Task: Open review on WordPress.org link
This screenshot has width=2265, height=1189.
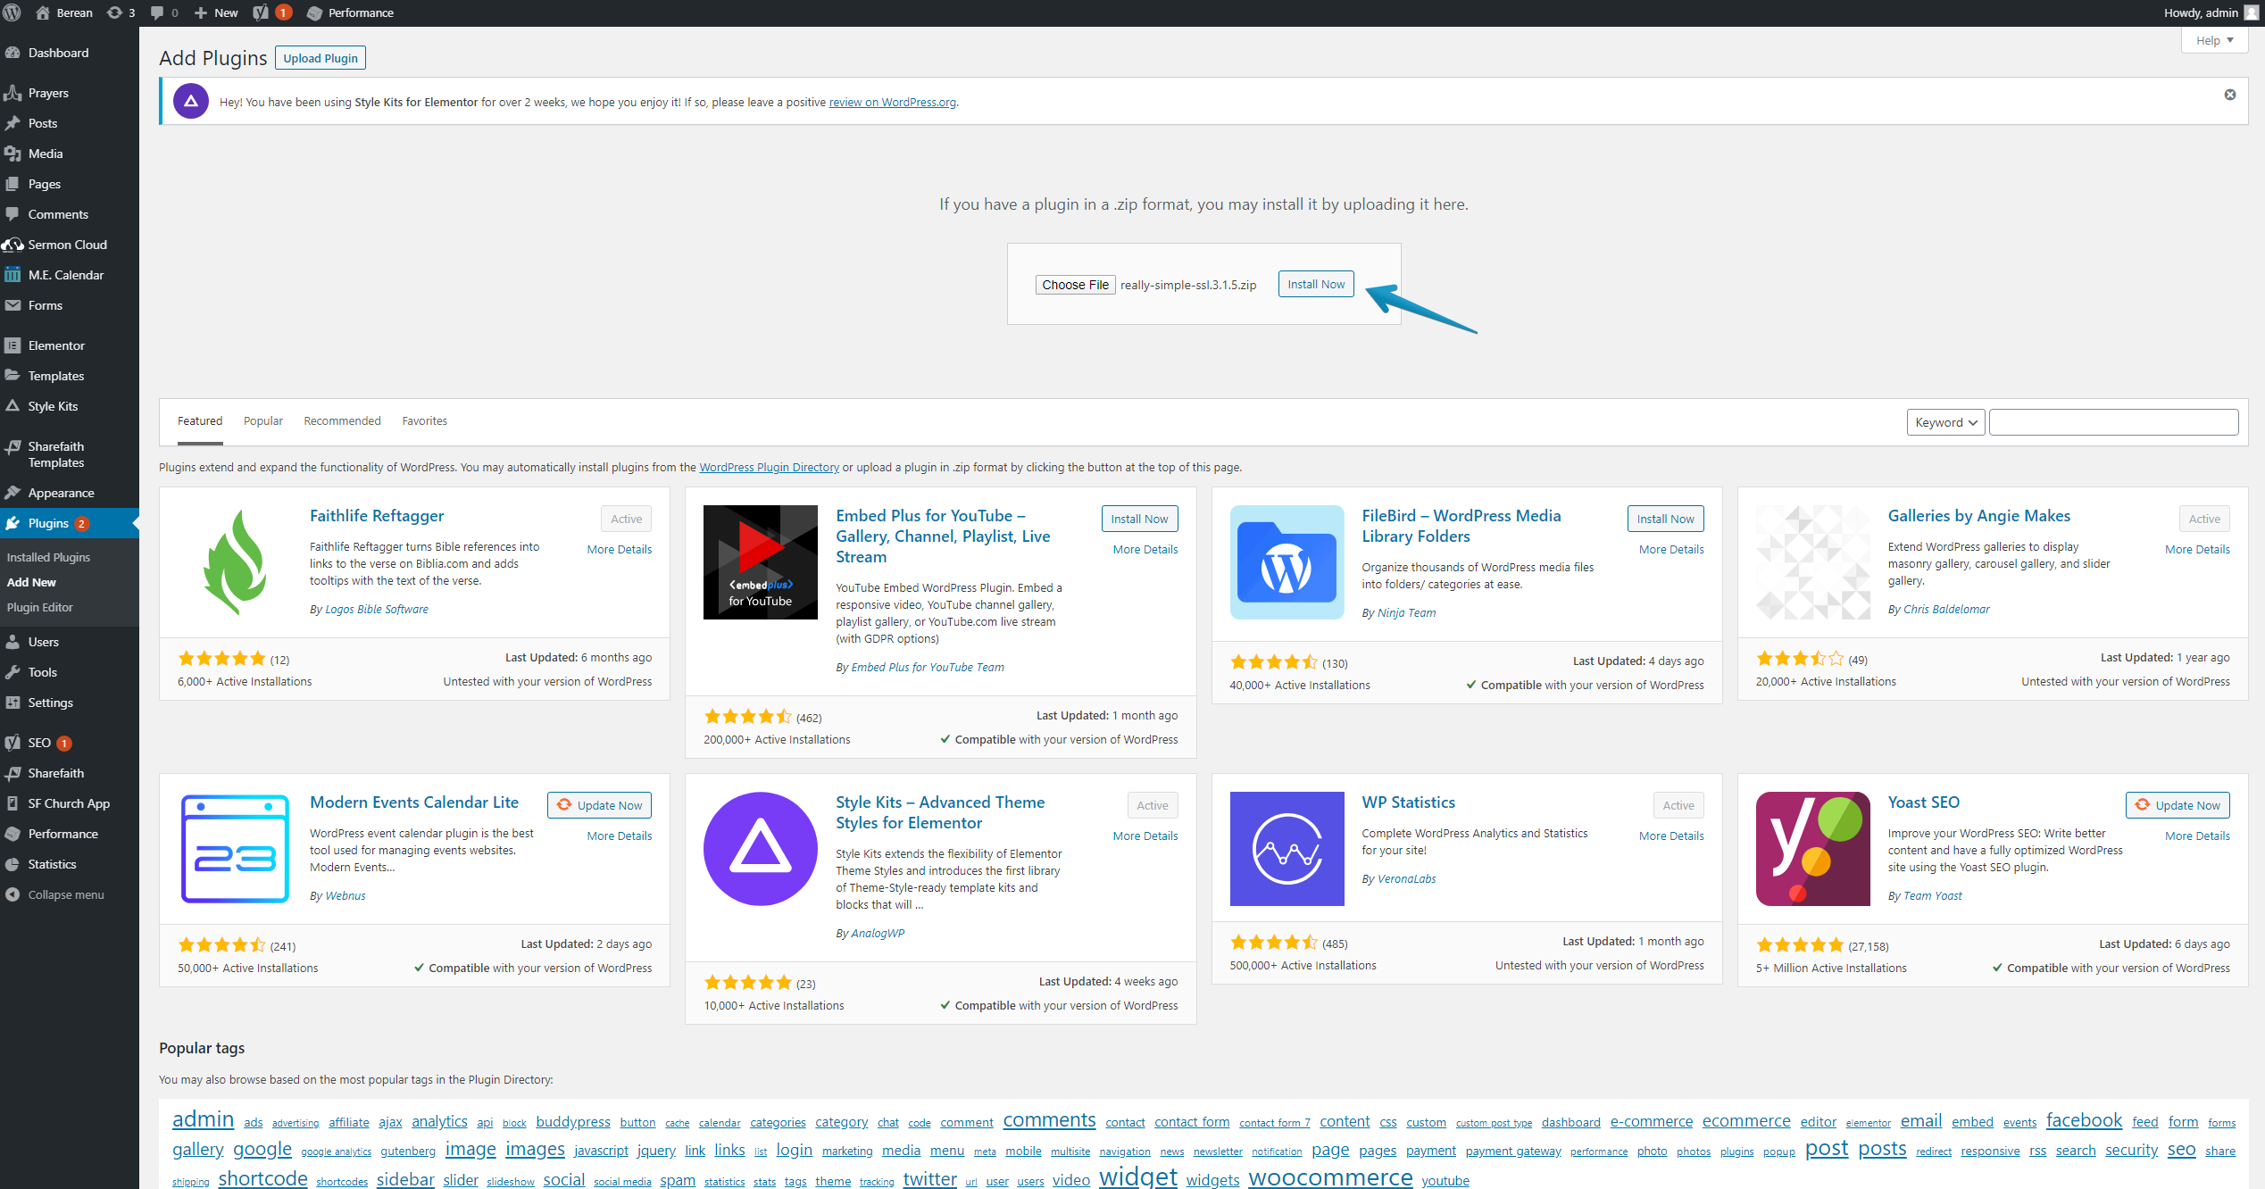Action: 892,103
